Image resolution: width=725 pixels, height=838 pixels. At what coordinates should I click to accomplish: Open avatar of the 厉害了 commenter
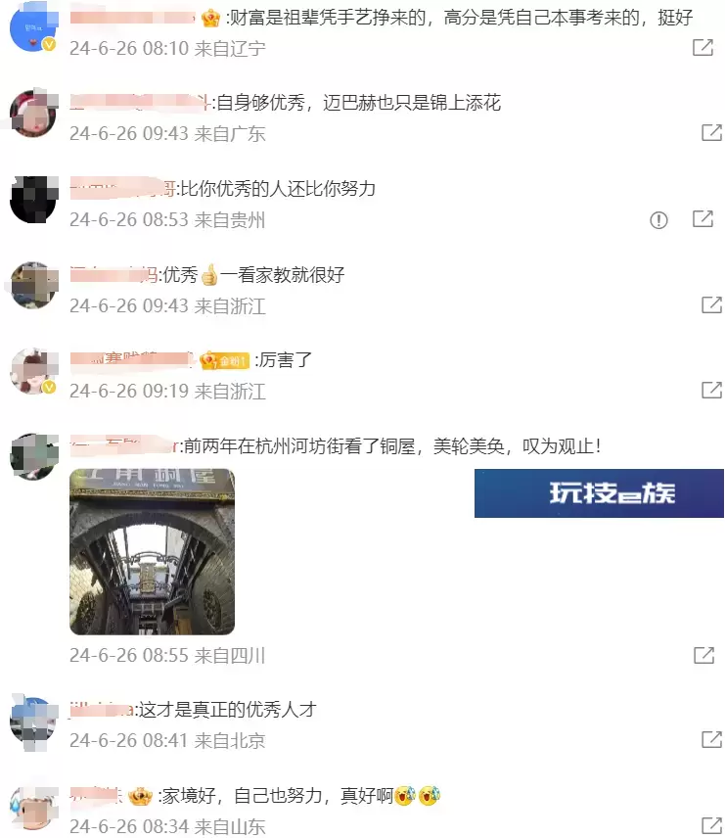(33, 371)
